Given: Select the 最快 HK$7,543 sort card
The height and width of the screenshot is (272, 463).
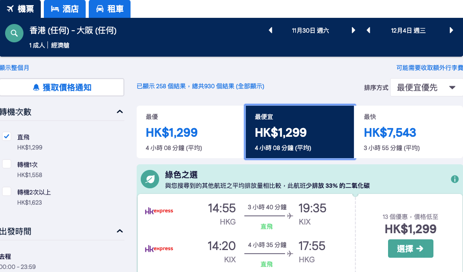Looking at the screenshot, I should [x=408, y=132].
